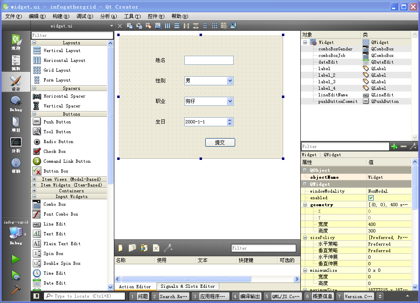
Task: Select lineEditName in object inspector
Action: pyautogui.click(x=333, y=95)
